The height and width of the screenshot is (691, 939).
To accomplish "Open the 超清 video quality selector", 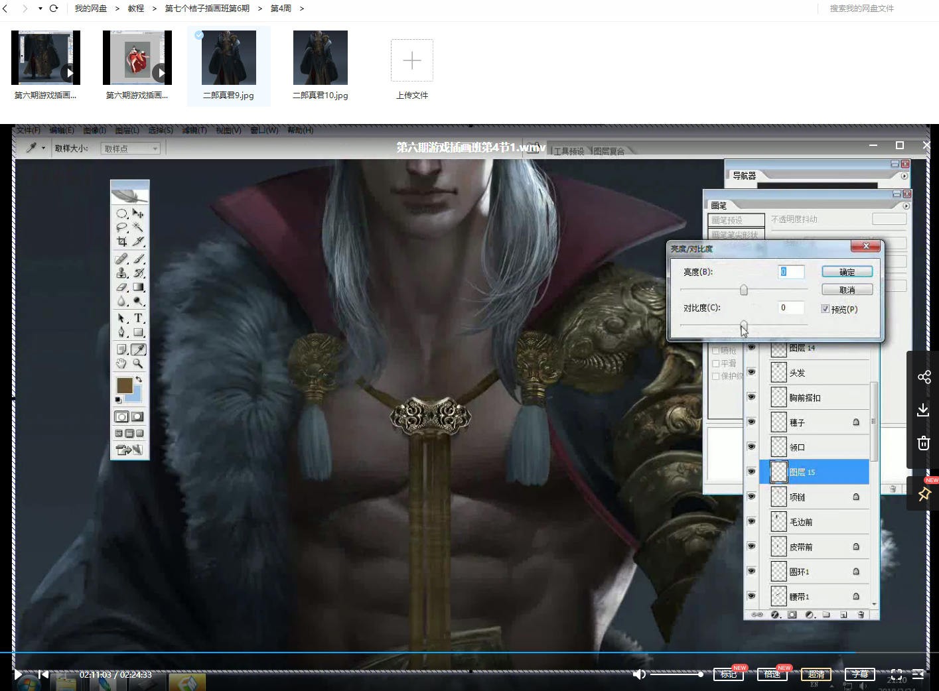I will point(816,674).
